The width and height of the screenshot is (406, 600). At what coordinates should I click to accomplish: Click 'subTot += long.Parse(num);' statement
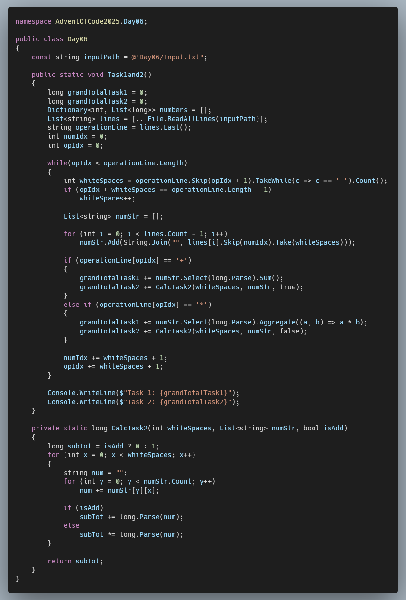click(131, 517)
